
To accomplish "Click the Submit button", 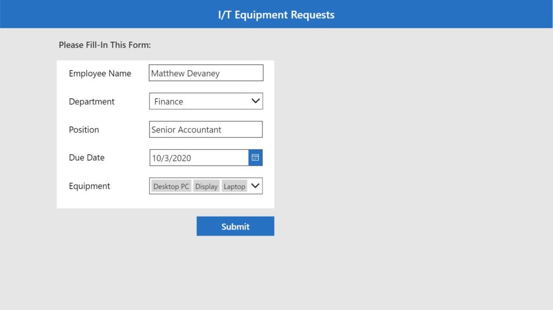I will [235, 226].
